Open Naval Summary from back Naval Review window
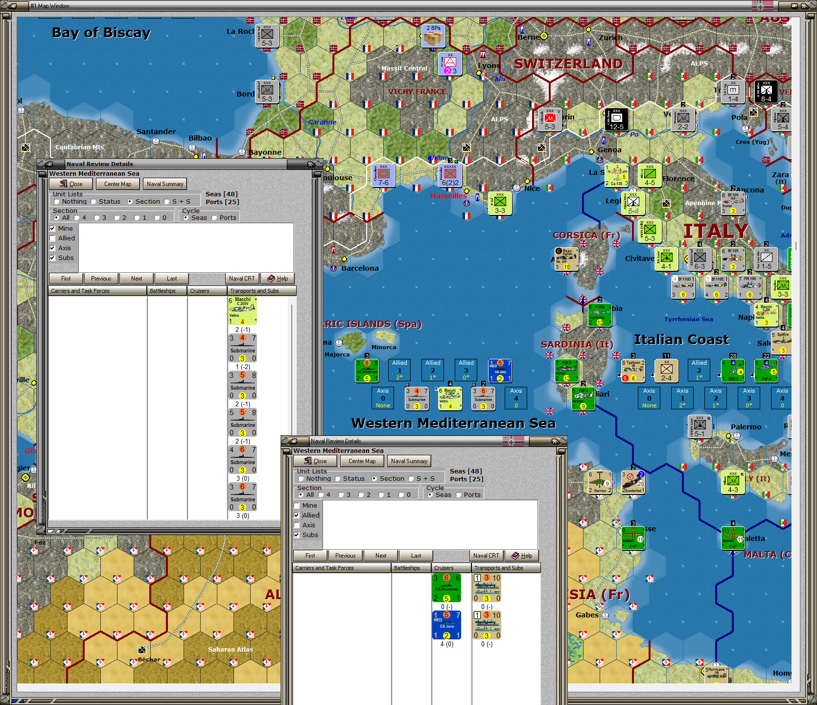The image size is (817, 705). (x=165, y=184)
